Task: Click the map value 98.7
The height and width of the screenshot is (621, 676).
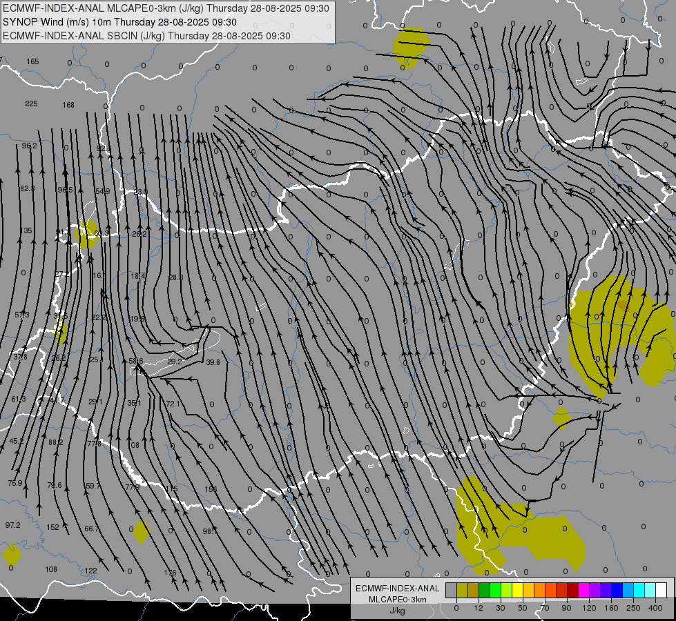Action: 210,531
